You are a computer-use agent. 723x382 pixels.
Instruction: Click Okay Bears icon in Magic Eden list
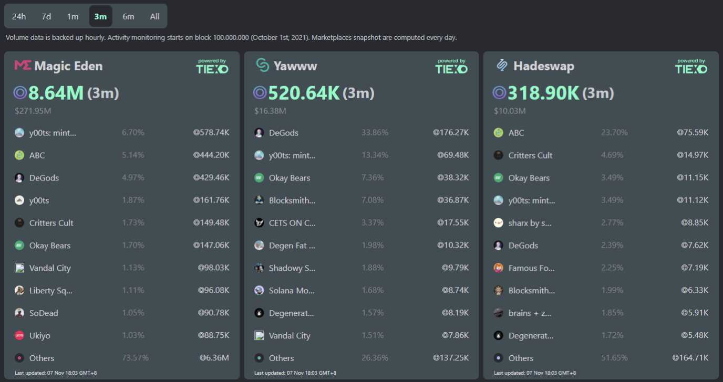(x=19, y=245)
